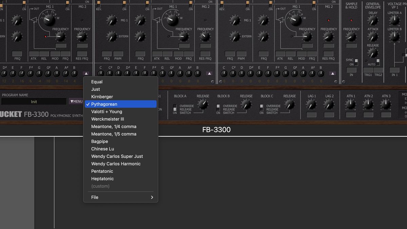
Task: Click the F# tuning knob showing 6
Action: pos(31,74)
